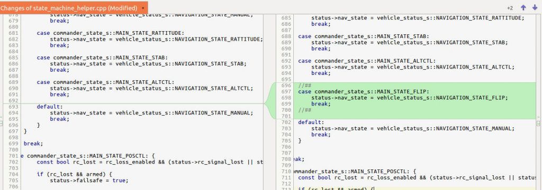Select the 'Changes of state_machine_helper.cpp (Modified)' tab
Viewport: 542px width, 190px height.
[74, 7]
